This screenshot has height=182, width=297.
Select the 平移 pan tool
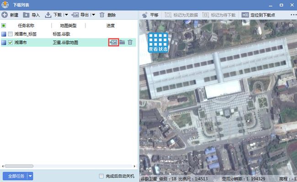(x=150, y=15)
